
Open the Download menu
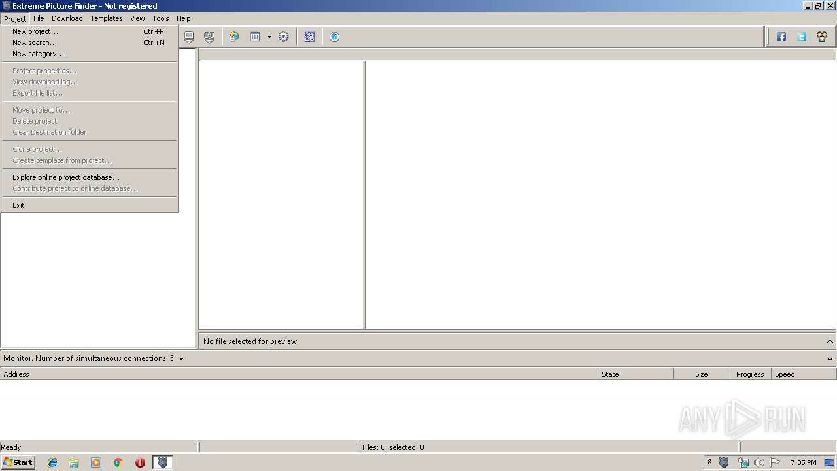tap(67, 18)
